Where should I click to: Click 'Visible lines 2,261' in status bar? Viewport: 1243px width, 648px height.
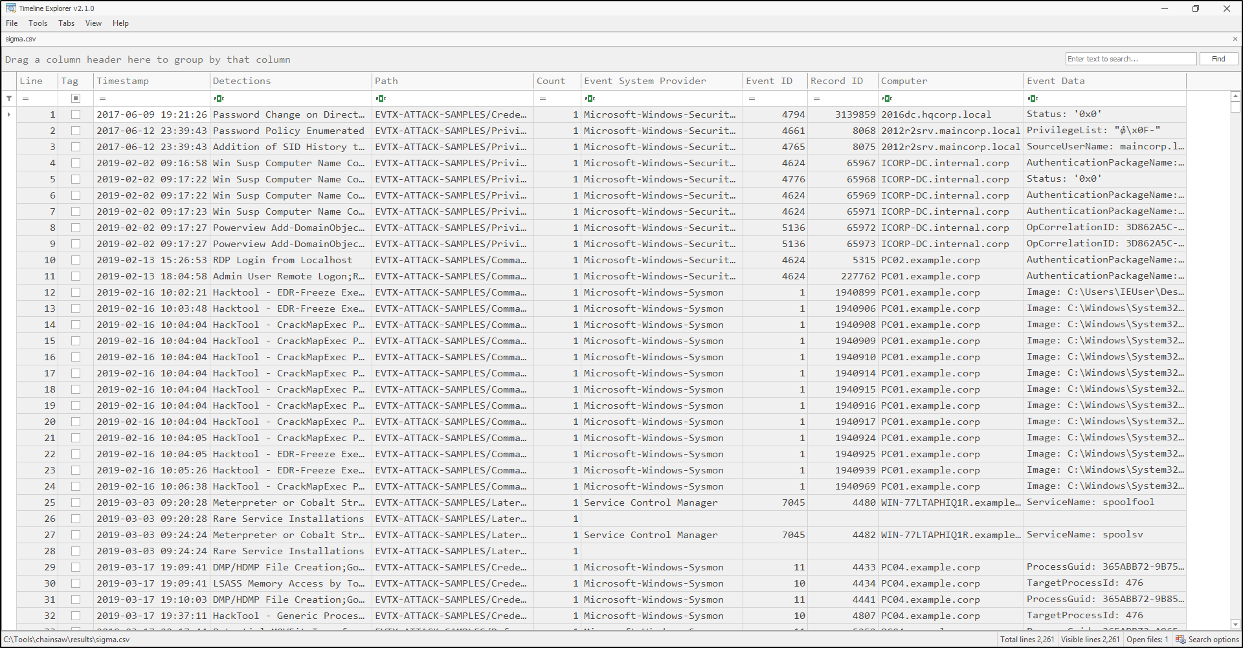point(1090,640)
